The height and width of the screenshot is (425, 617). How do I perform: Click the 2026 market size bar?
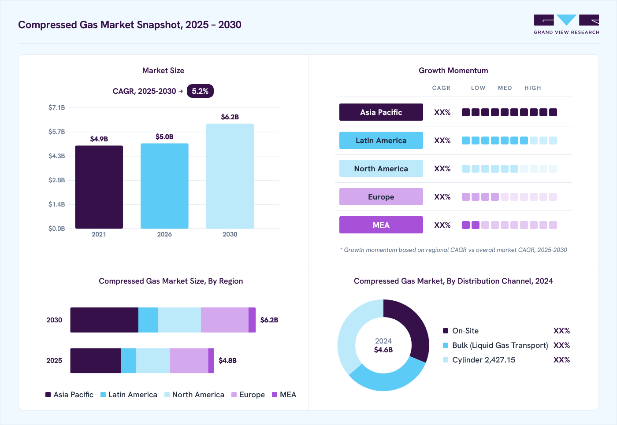coord(164,186)
